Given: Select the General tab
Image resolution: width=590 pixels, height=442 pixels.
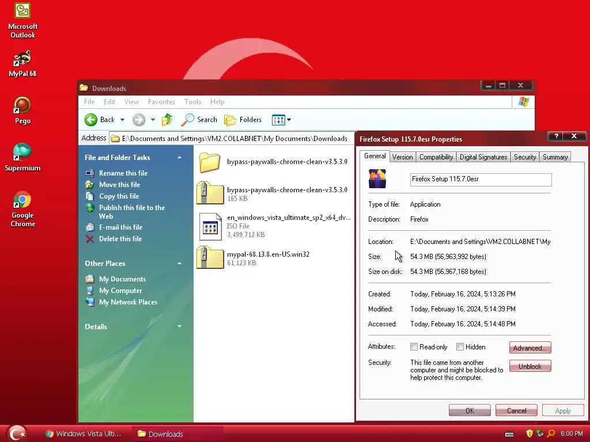Looking at the screenshot, I should (375, 156).
